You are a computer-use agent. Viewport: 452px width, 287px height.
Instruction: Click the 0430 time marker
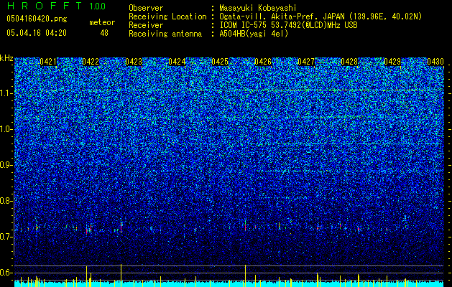pyautogui.click(x=435, y=62)
